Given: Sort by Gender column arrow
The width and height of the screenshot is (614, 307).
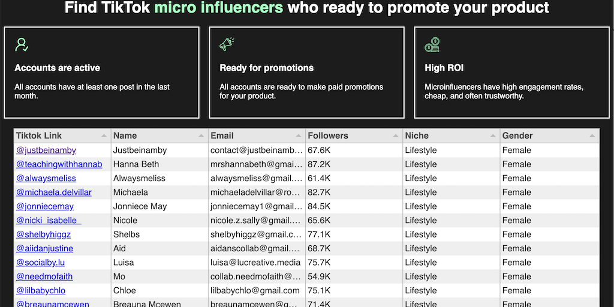Looking at the screenshot, I should (591, 136).
